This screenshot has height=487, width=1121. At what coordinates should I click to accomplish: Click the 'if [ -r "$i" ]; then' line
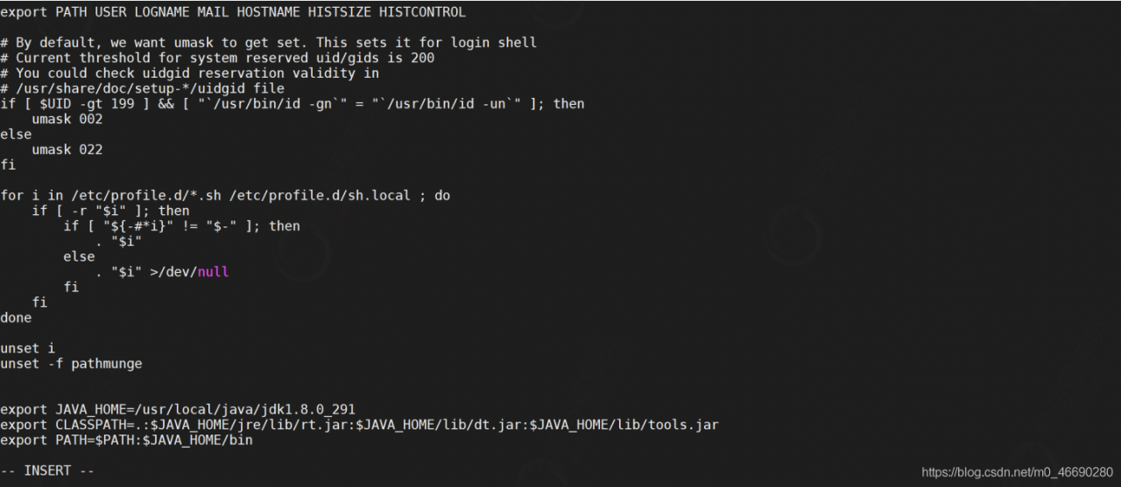(x=110, y=211)
